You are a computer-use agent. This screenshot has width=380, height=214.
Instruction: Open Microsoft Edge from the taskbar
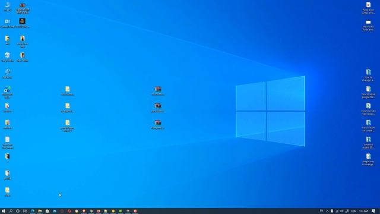coord(33,211)
